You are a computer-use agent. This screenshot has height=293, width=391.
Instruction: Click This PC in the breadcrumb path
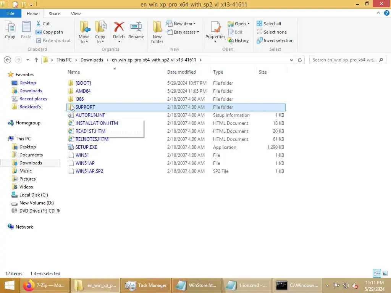coord(64,60)
